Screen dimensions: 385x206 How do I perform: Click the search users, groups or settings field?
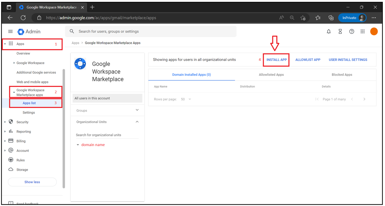[151, 32]
